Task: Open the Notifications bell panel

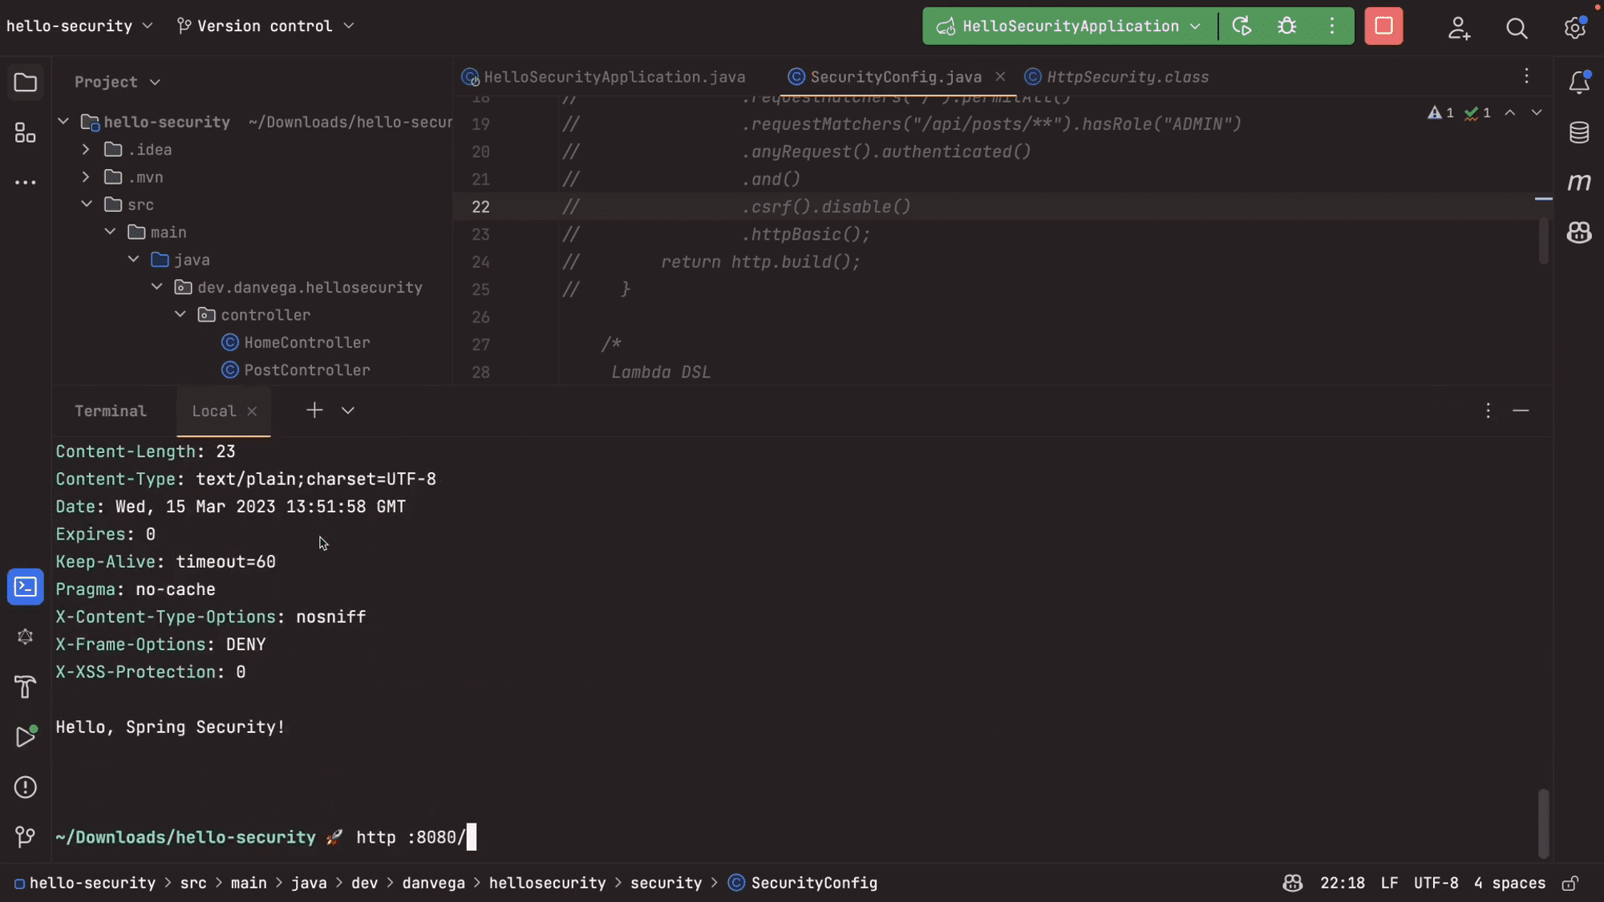Action: click(x=1578, y=82)
